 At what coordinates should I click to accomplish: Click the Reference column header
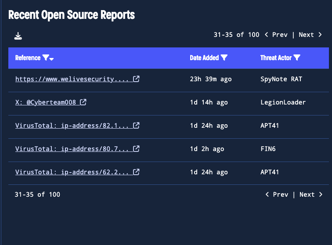tap(28, 58)
